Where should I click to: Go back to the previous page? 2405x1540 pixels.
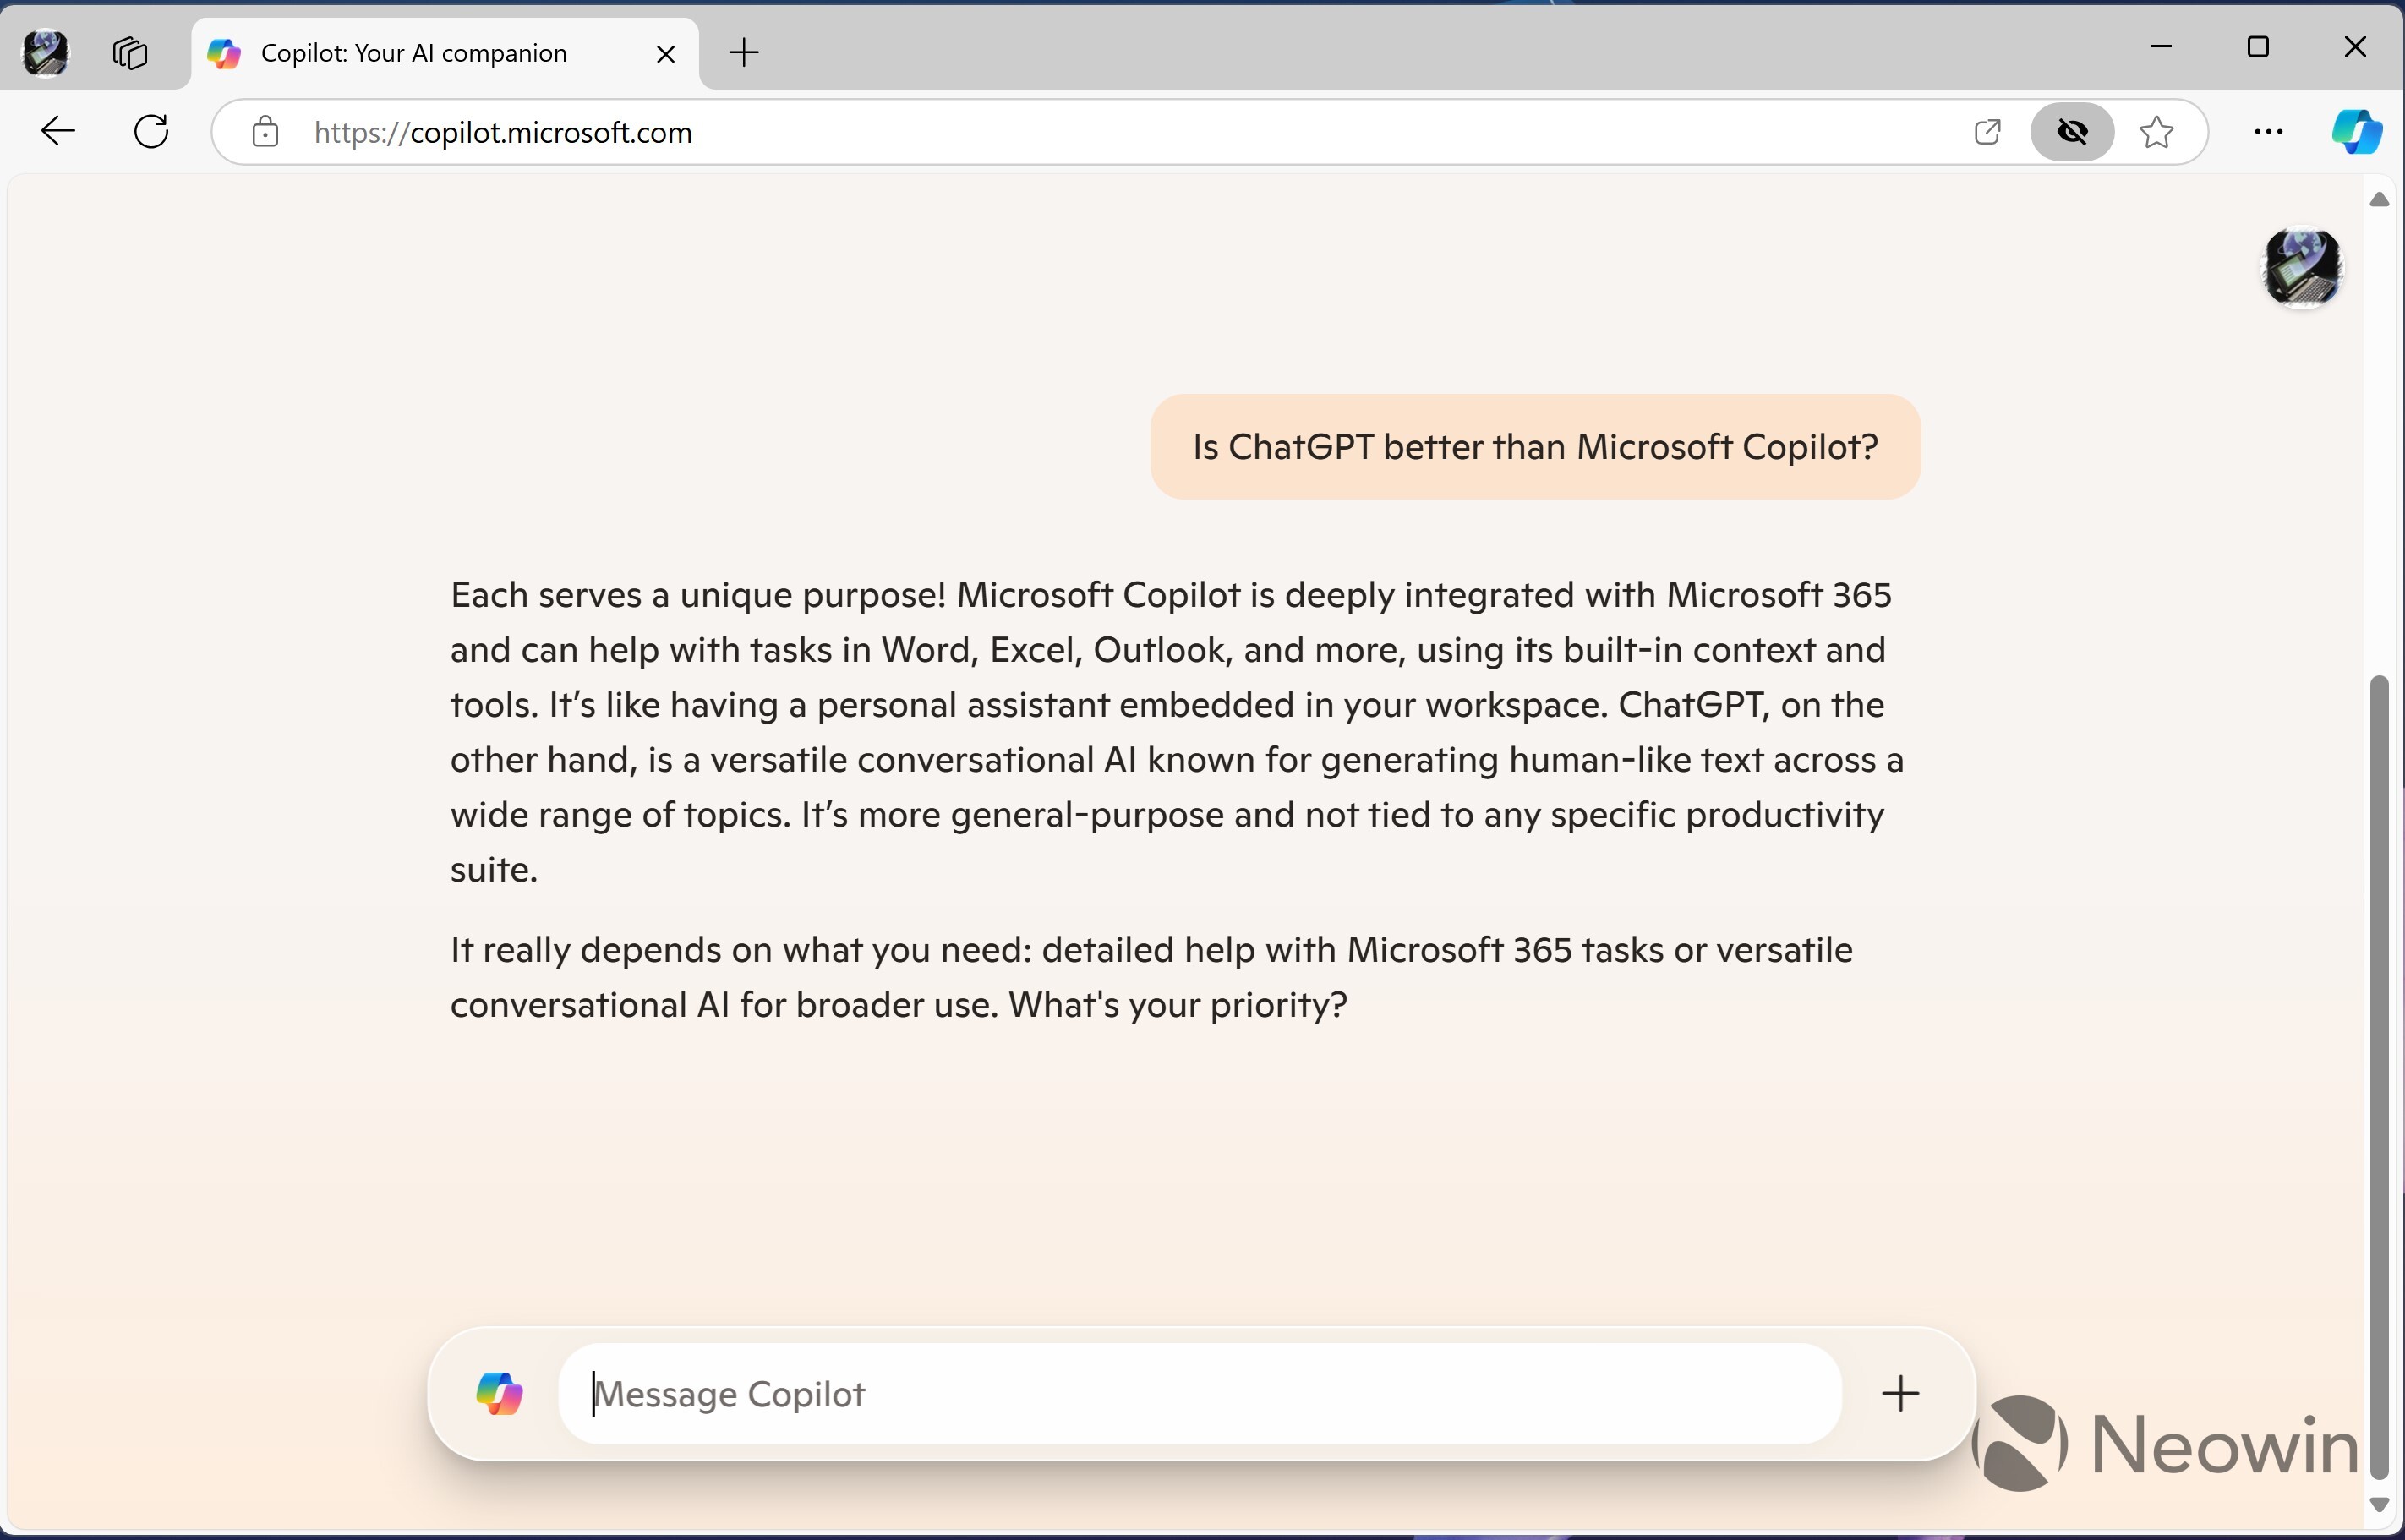point(58,131)
